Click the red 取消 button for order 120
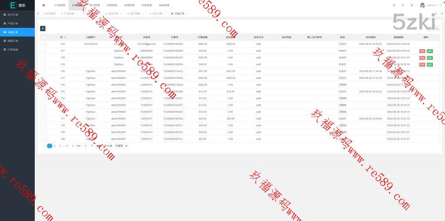This screenshot has height=221, width=445. click(x=422, y=57)
